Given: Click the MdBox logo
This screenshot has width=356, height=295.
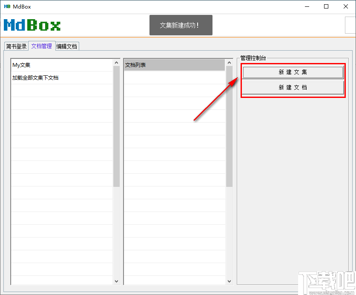Looking at the screenshot, I should [32, 25].
